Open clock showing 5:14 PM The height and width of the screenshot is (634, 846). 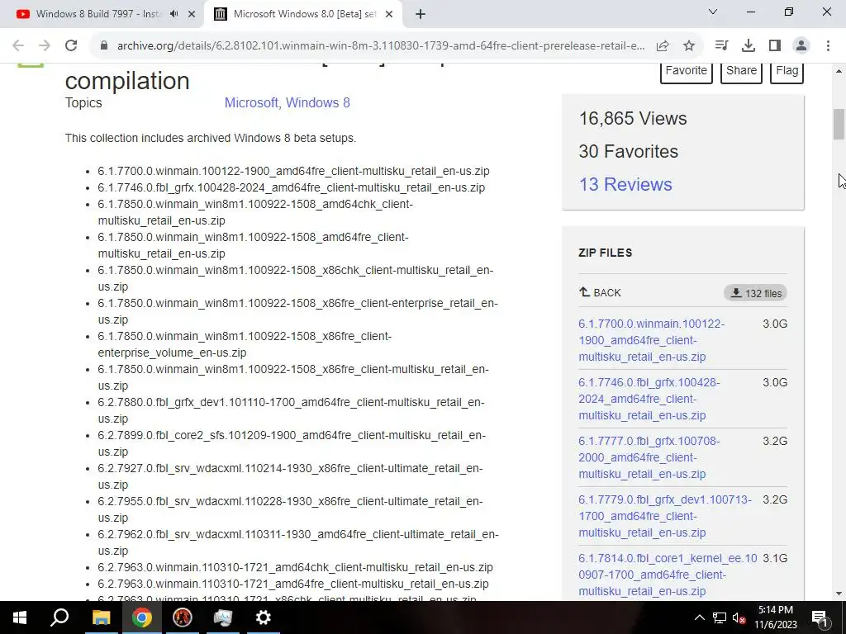[x=775, y=617]
